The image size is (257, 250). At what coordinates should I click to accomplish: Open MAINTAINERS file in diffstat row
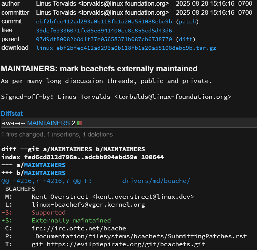coord(48,123)
